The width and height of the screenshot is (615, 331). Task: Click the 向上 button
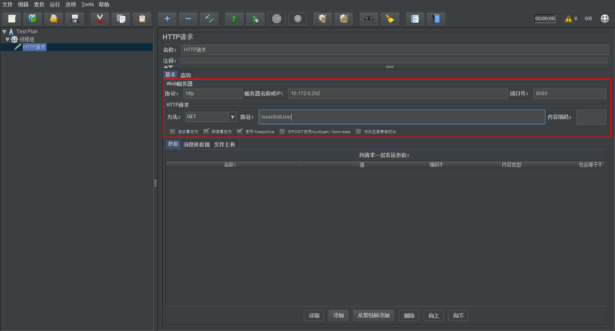(x=434, y=316)
